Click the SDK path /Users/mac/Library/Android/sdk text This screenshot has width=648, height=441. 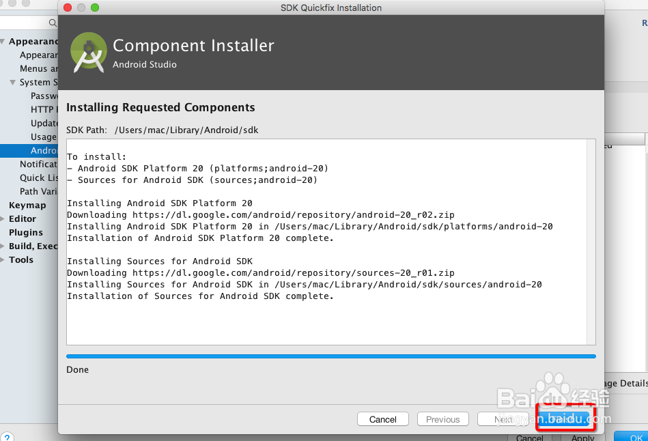pos(186,130)
